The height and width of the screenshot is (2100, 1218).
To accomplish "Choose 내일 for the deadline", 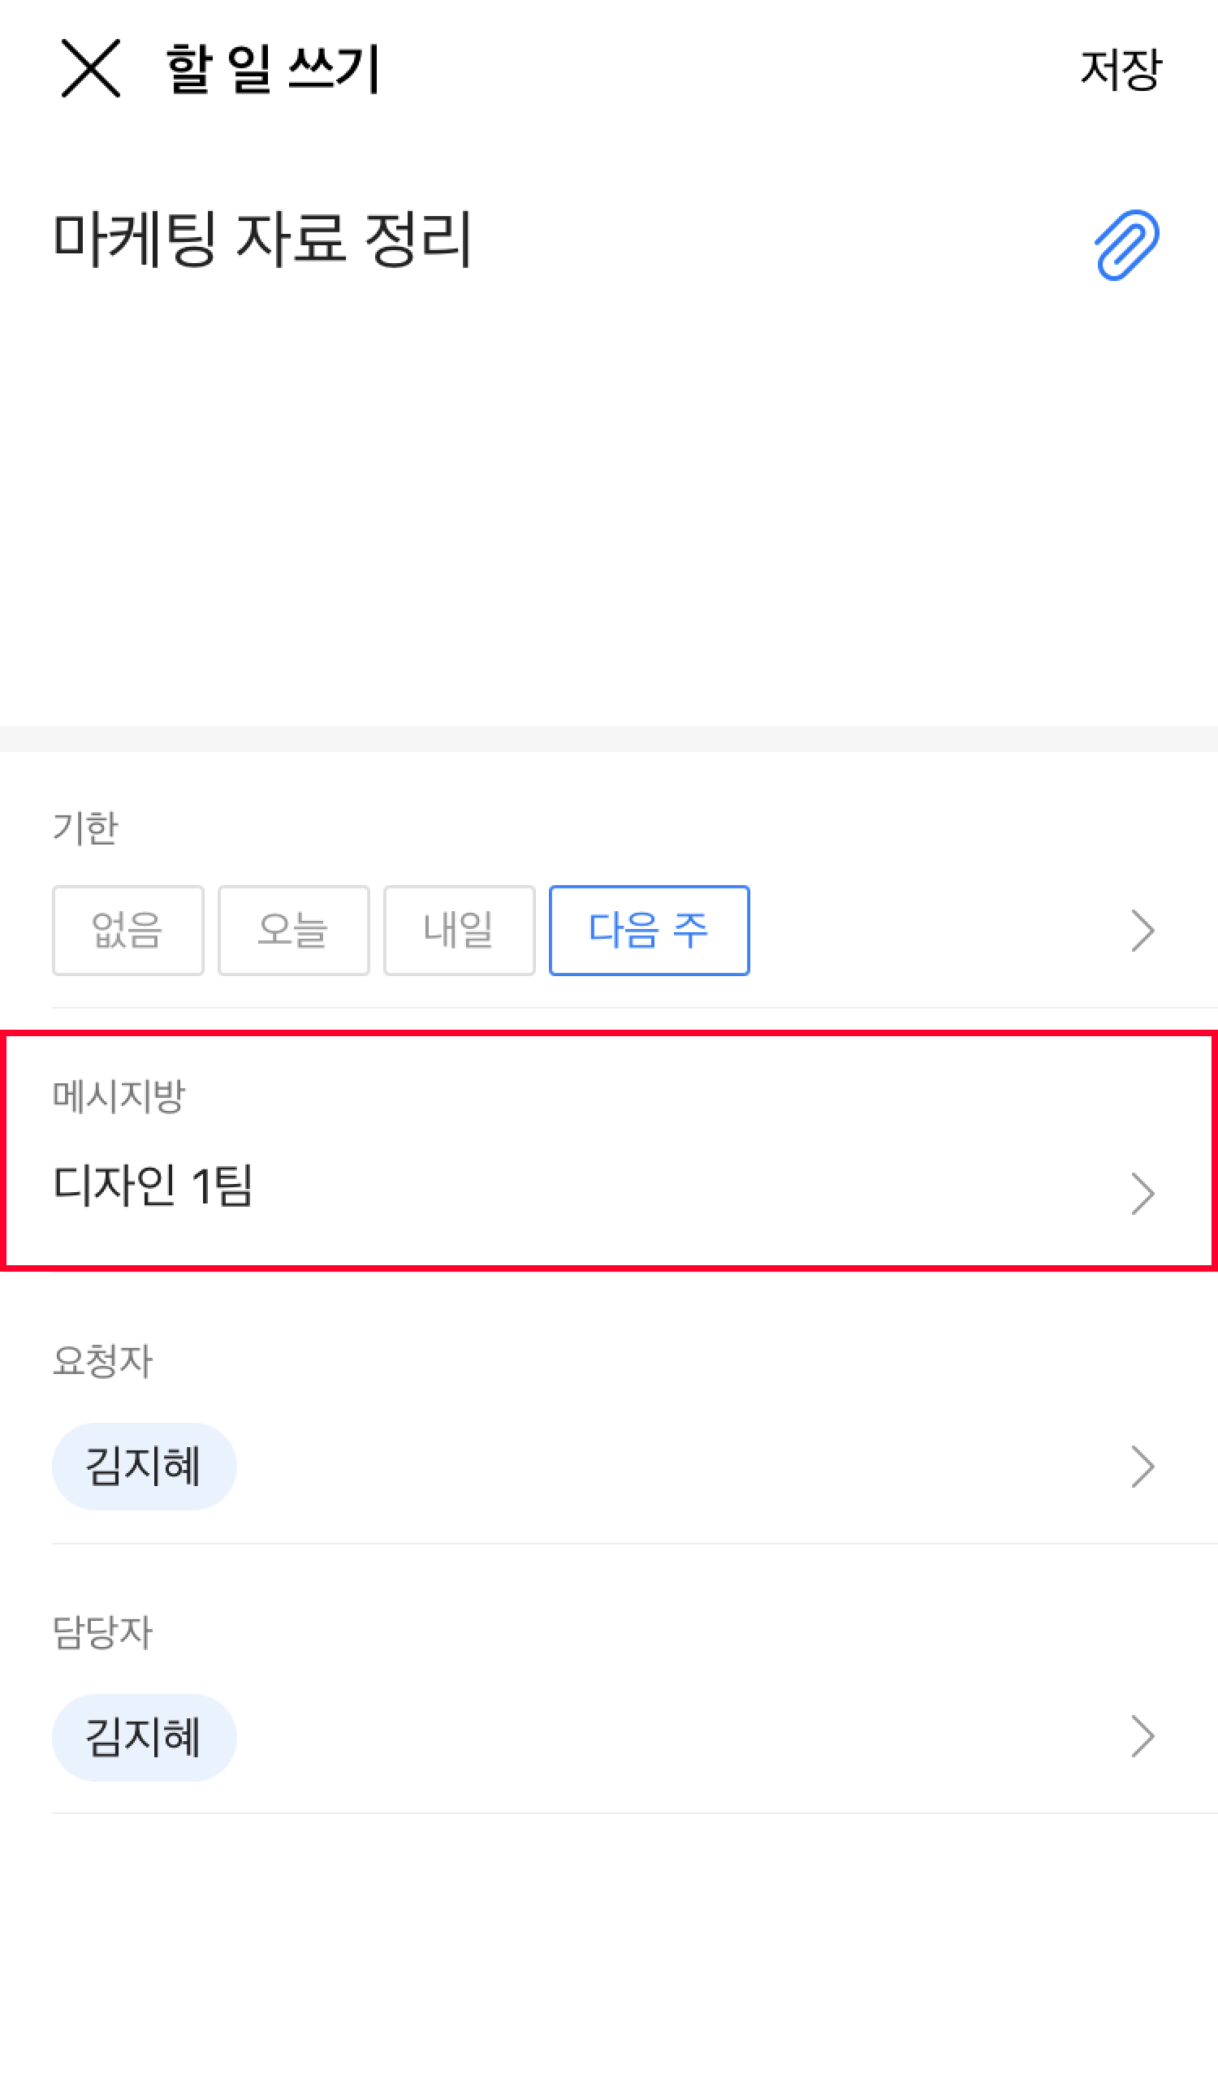I will point(459,930).
